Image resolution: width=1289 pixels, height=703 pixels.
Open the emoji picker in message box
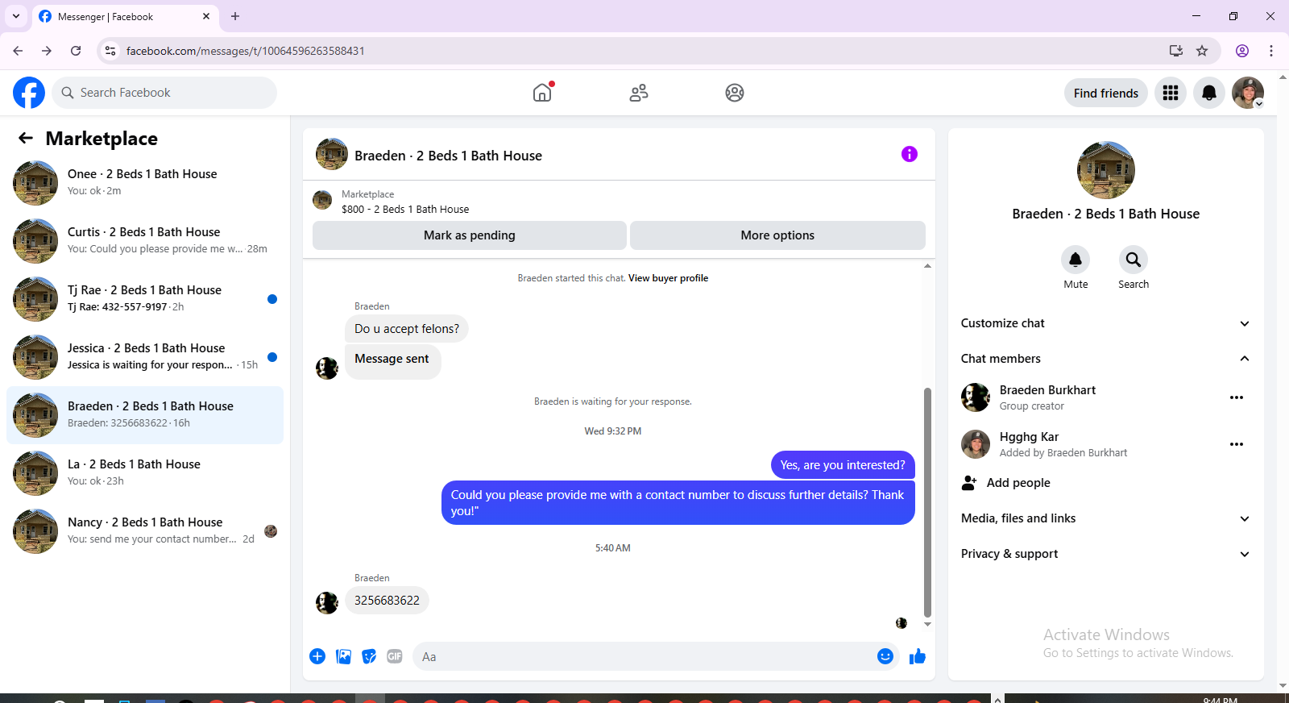tap(885, 656)
